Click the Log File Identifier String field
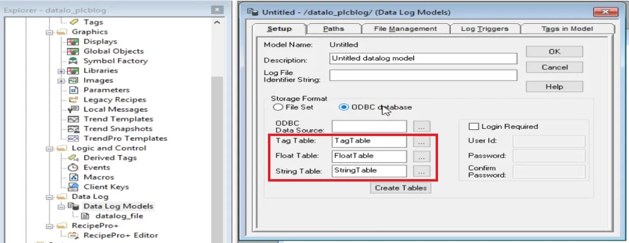This screenshot has height=243, width=629. [424, 76]
